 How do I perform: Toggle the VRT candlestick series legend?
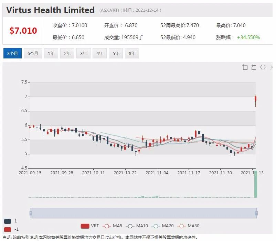click(x=90, y=226)
